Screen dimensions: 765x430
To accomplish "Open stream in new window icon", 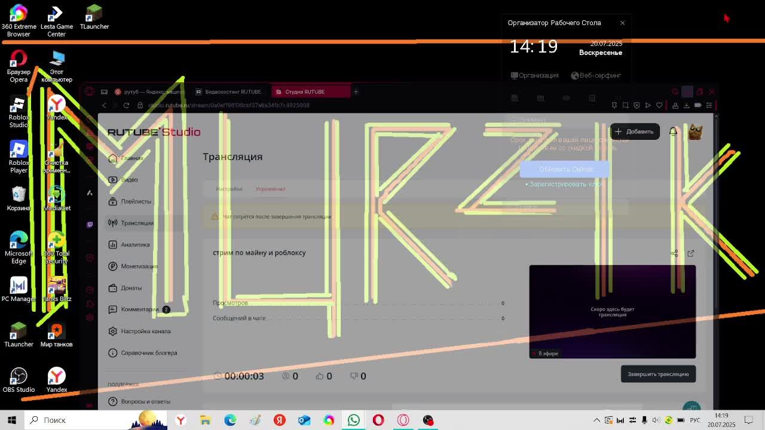I will [x=691, y=253].
